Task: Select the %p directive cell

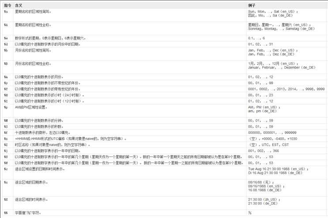Action: pos(6,107)
